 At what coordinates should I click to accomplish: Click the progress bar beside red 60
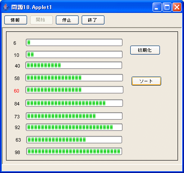[74, 90]
